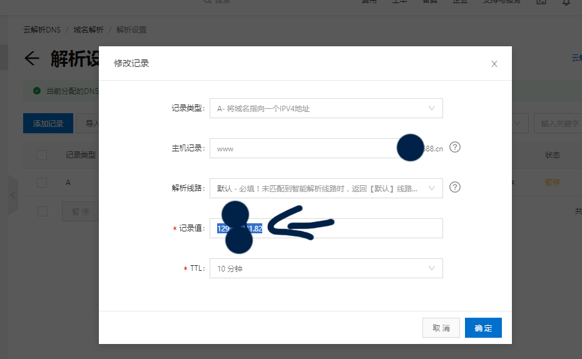Check the checkbox for the A record row
Image resolution: width=582 pixels, height=359 pixels.
point(42,183)
